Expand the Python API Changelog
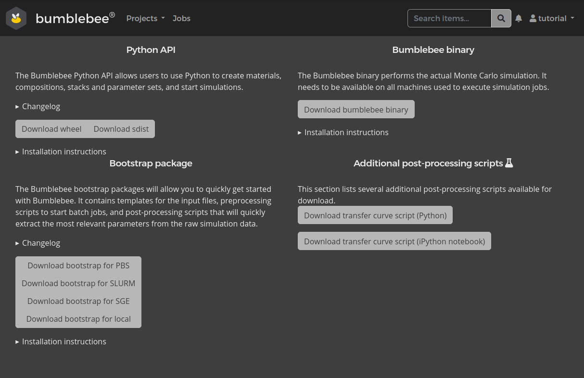Viewport: 584px width, 378px height. tap(41, 106)
